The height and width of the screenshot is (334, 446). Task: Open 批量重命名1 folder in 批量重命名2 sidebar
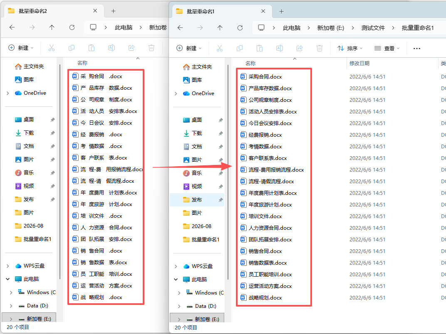[x=33, y=239]
